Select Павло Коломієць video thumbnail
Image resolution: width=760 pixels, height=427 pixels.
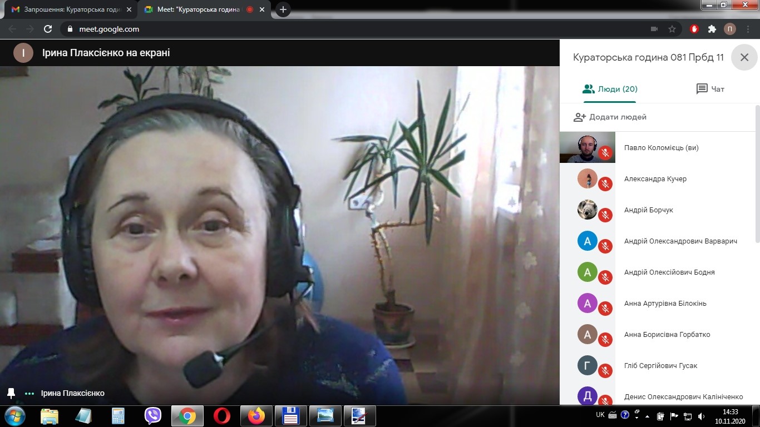tap(588, 147)
